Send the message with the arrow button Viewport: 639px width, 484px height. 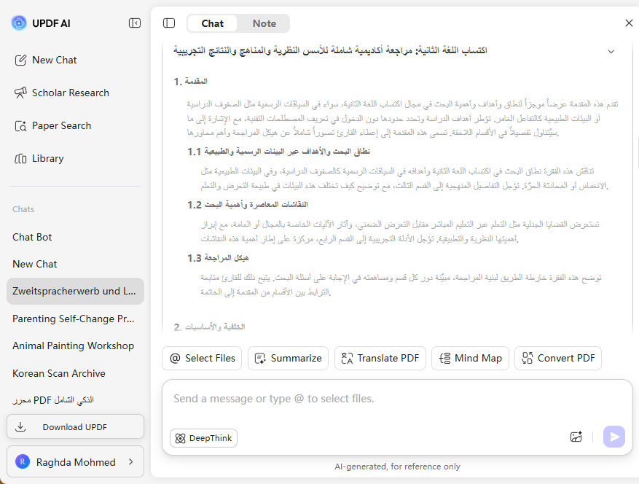pyautogui.click(x=614, y=437)
